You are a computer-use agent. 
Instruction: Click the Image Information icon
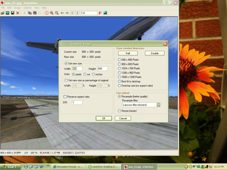tap(47, 13)
